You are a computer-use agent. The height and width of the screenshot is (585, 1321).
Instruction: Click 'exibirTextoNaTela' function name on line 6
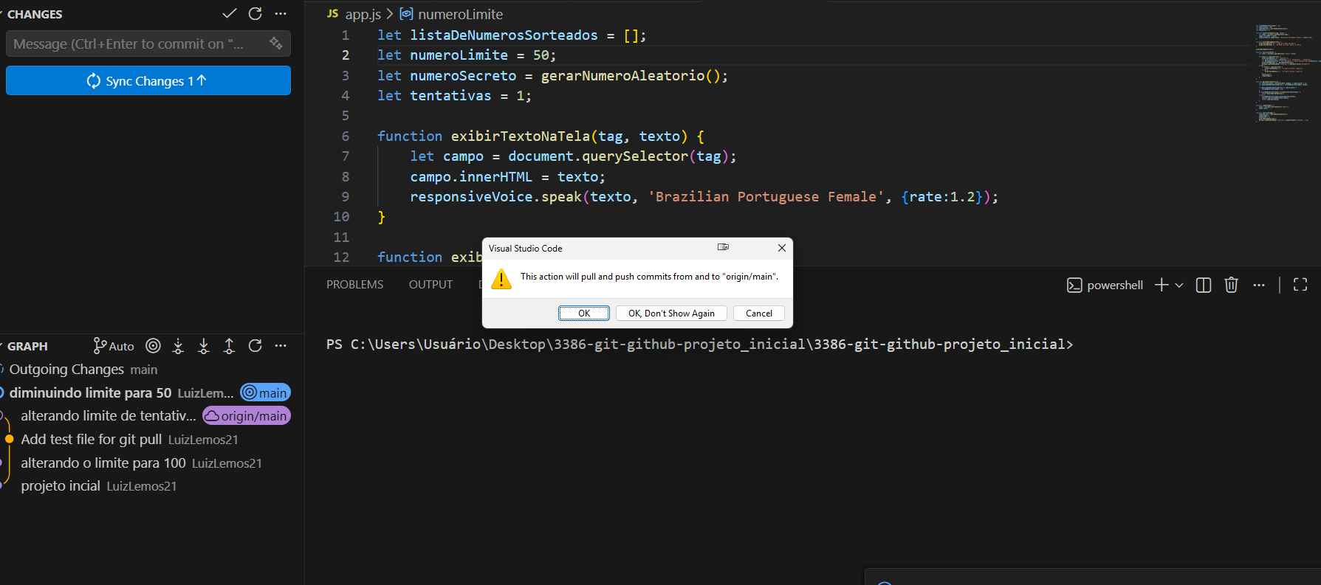[521, 136]
